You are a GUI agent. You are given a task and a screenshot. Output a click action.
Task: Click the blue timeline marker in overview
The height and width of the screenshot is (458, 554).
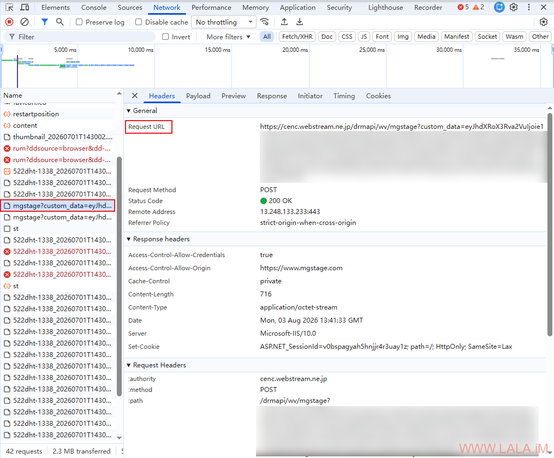[x=17, y=72]
